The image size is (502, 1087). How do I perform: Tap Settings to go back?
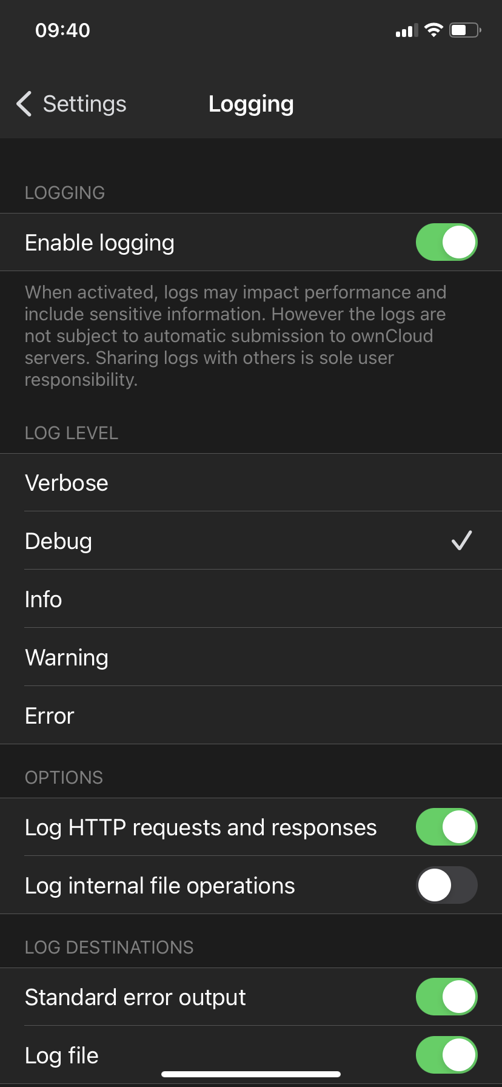click(84, 104)
